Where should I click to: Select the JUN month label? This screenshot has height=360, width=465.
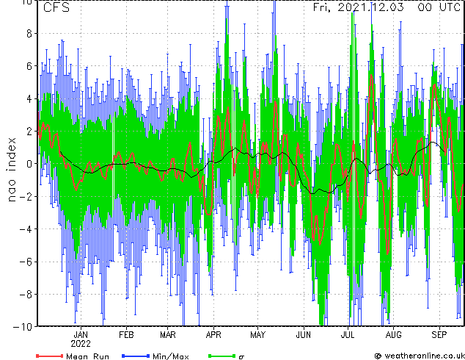point(304,335)
